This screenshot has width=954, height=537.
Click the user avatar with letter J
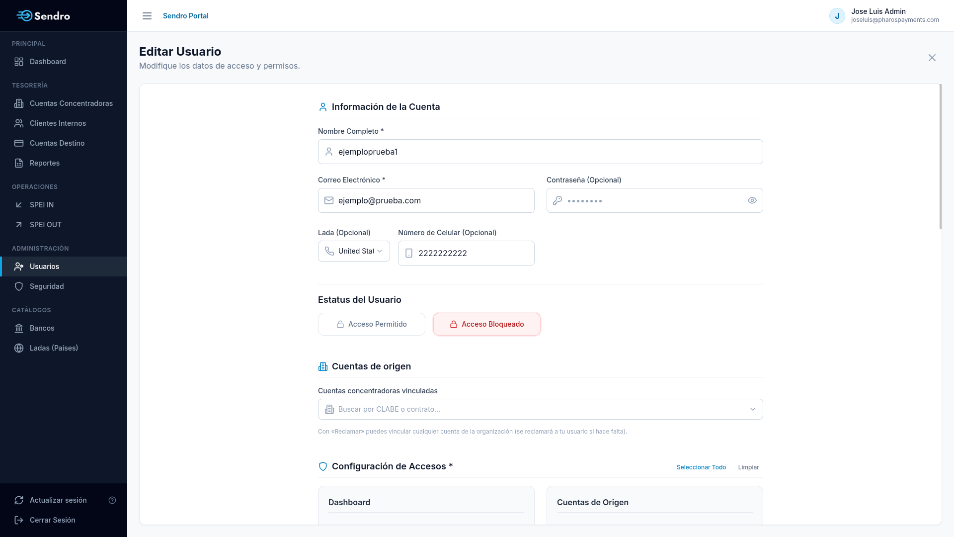837,16
